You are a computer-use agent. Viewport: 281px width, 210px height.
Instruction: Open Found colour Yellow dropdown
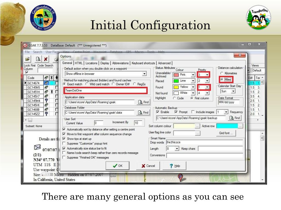tap(193, 87)
